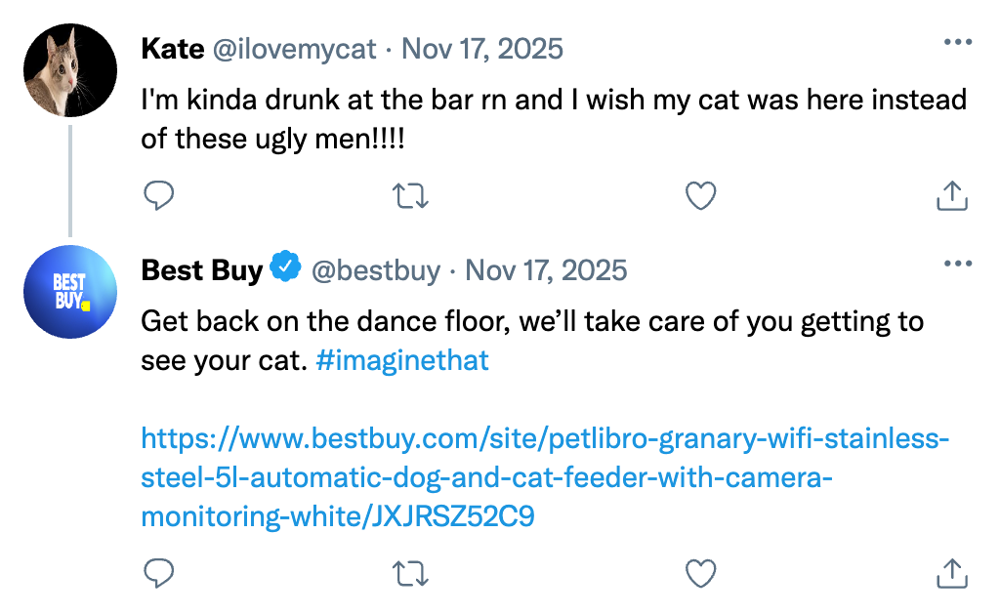Open the @bestbuy handle
1000x615 pixels.
coord(375,269)
